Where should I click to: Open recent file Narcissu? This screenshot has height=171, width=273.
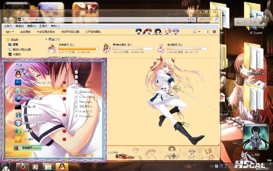click(x=85, y=101)
